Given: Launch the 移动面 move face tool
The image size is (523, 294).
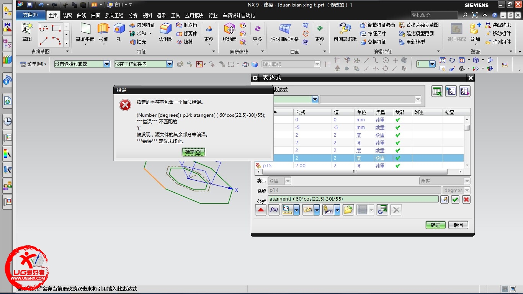Looking at the screenshot, I should pyautogui.click(x=229, y=32).
